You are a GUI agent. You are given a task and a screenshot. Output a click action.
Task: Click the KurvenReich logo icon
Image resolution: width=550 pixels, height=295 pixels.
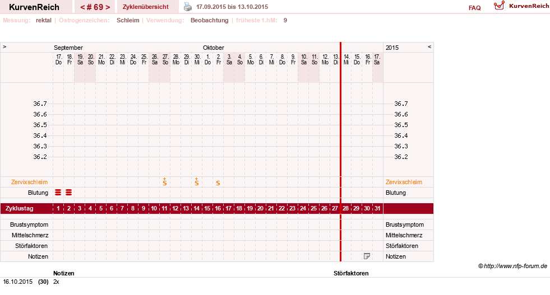[x=499, y=6]
